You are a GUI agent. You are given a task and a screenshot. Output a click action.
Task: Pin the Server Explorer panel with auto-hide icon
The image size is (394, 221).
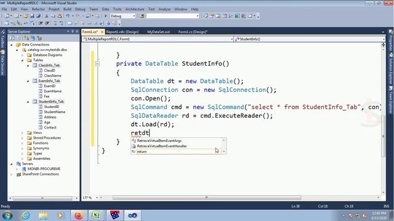(x=73, y=31)
